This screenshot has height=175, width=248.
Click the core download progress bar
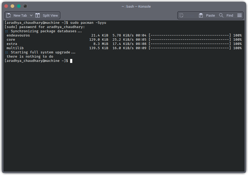(x=190, y=40)
